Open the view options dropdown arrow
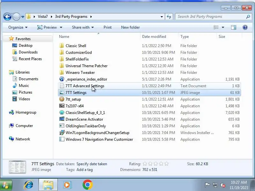This screenshot has height=191, width=255. tap(223, 27)
